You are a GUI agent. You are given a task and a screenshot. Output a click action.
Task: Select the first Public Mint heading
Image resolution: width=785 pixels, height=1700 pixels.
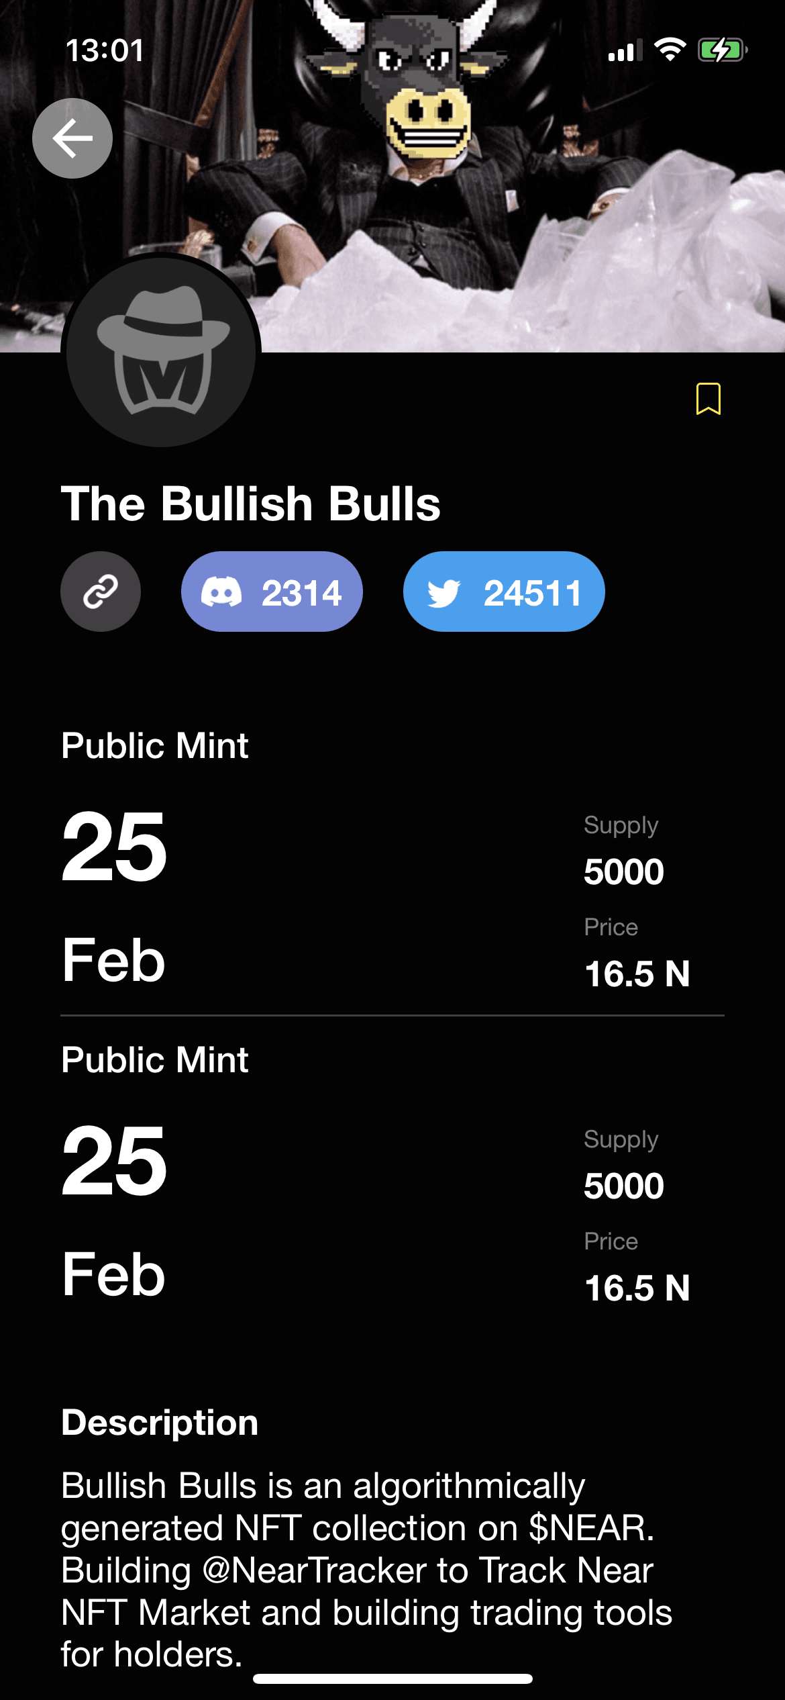tap(155, 746)
